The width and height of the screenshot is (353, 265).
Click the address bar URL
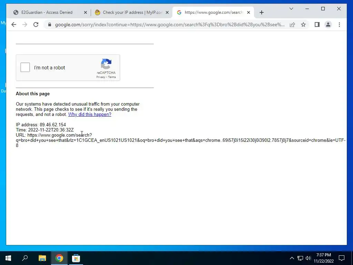coord(170,24)
